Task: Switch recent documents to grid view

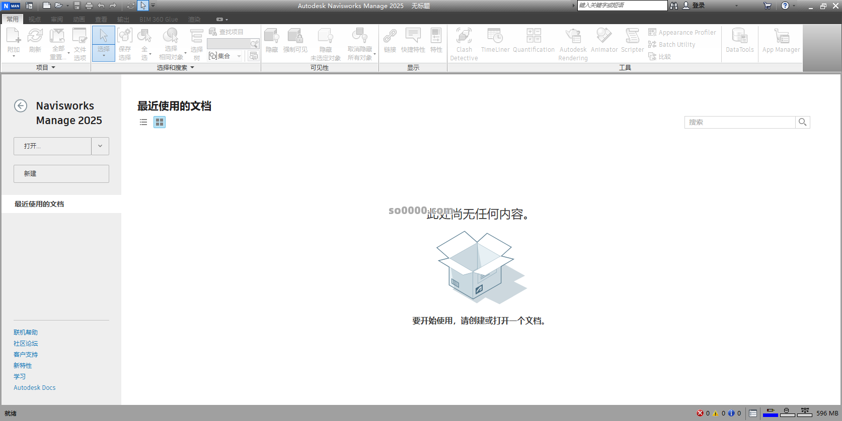Action: [x=160, y=122]
